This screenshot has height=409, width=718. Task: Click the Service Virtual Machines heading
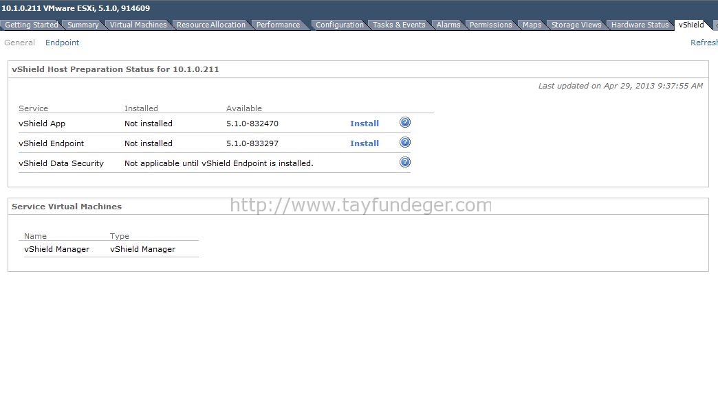point(67,207)
